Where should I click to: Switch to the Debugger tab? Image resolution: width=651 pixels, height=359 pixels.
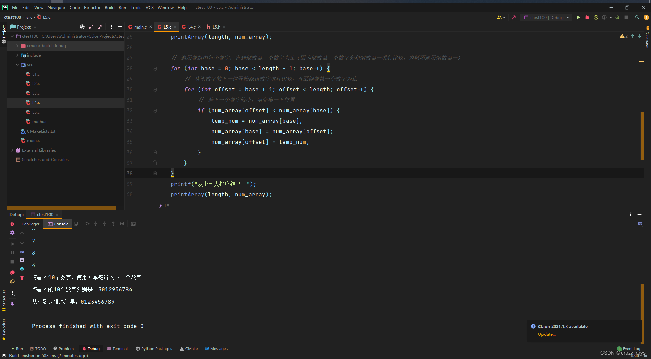pyautogui.click(x=31, y=224)
